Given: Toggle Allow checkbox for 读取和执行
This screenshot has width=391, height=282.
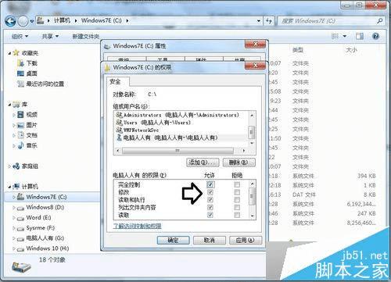Looking at the screenshot, I should (210, 200).
